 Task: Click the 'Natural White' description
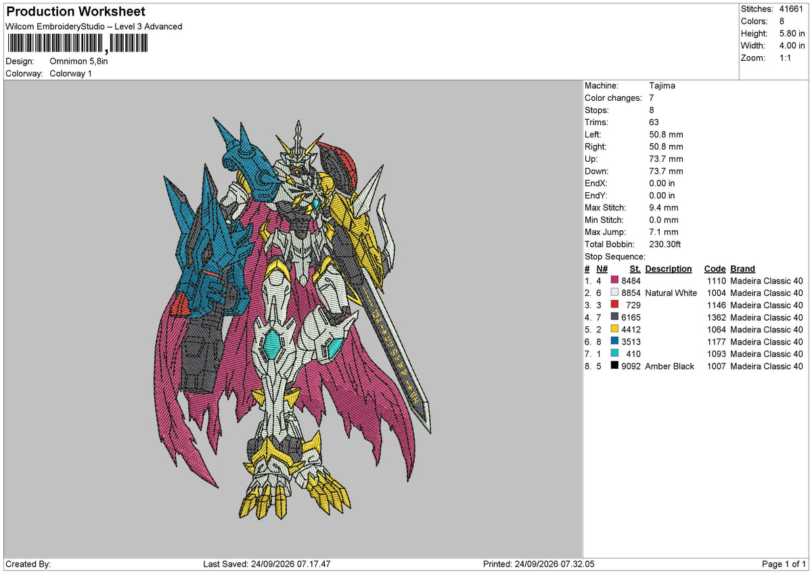(671, 292)
